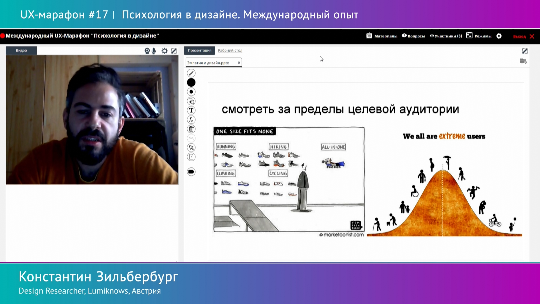
Task: Mute the microphone in video panel
Action: [x=154, y=51]
